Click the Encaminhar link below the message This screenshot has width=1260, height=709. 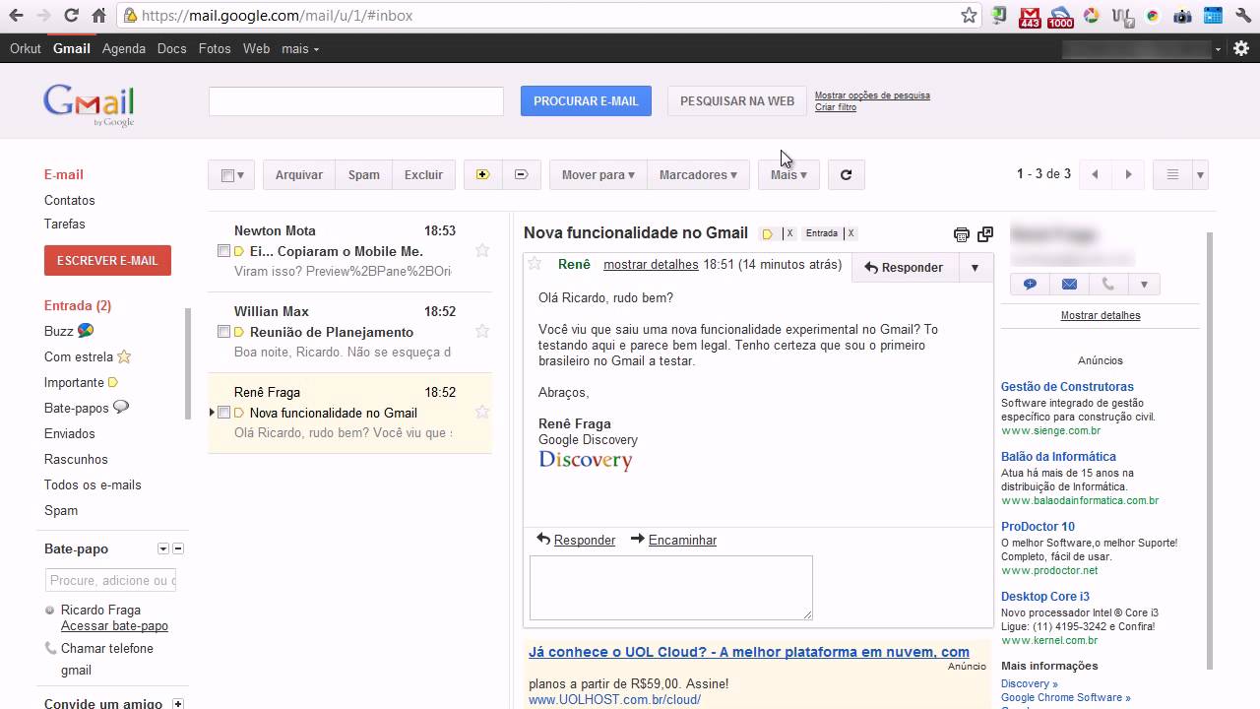click(x=681, y=540)
